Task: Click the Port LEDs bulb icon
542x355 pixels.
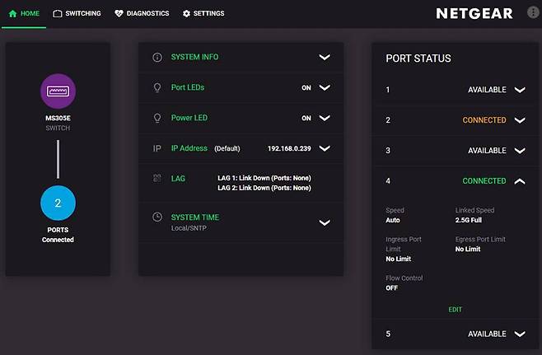Action: (157, 87)
